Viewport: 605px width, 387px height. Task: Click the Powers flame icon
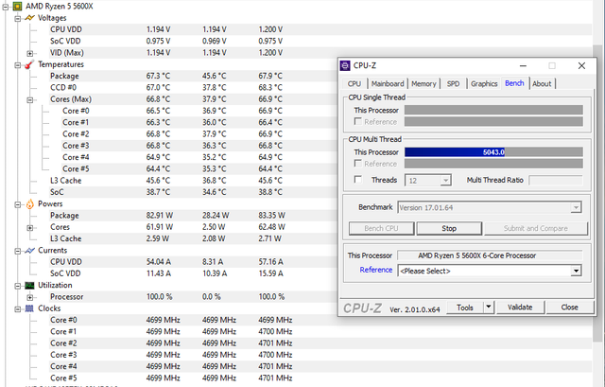(x=29, y=204)
